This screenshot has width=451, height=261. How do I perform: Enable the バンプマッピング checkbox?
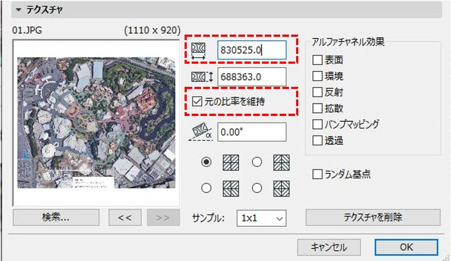point(318,124)
